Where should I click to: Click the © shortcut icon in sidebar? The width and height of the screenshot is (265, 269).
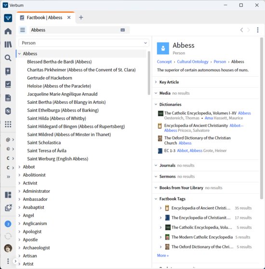(x=8, y=149)
